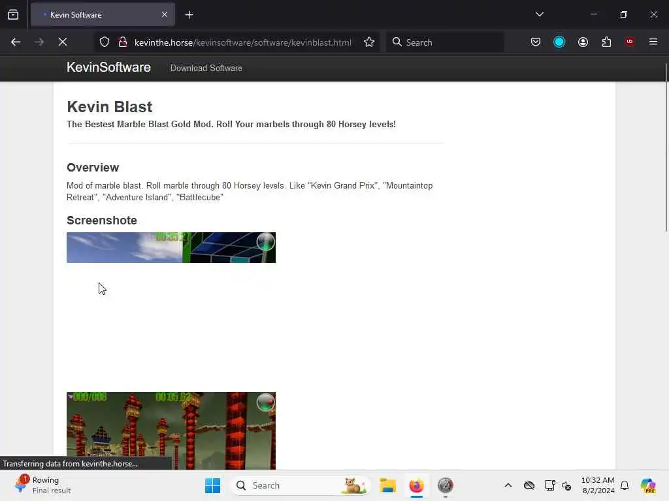Go to KevinSoftware home brand link
This screenshot has width=669, height=501.
click(109, 67)
